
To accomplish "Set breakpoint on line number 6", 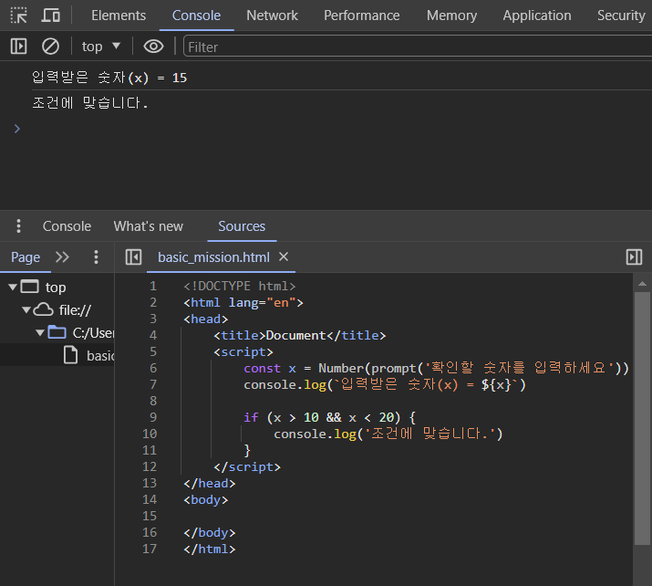I will click(x=153, y=368).
